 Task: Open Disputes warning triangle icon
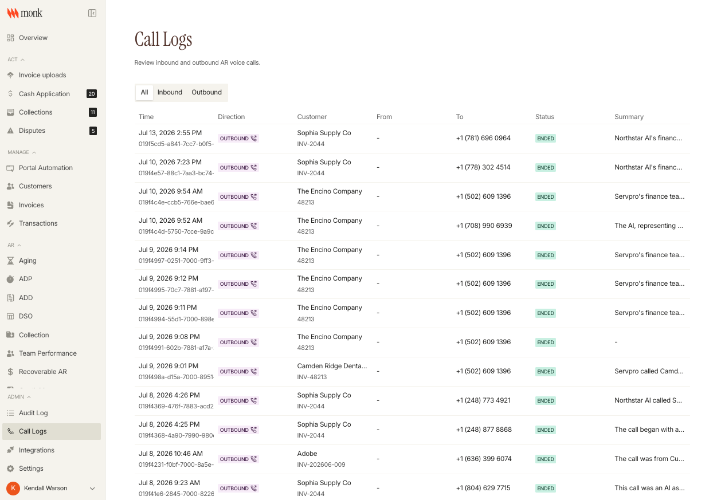[x=10, y=131]
